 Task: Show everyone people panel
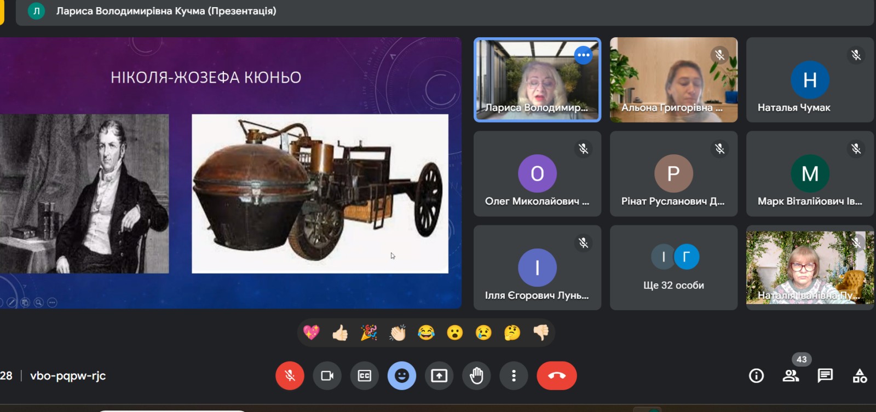pyautogui.click(x=791, y=376)
